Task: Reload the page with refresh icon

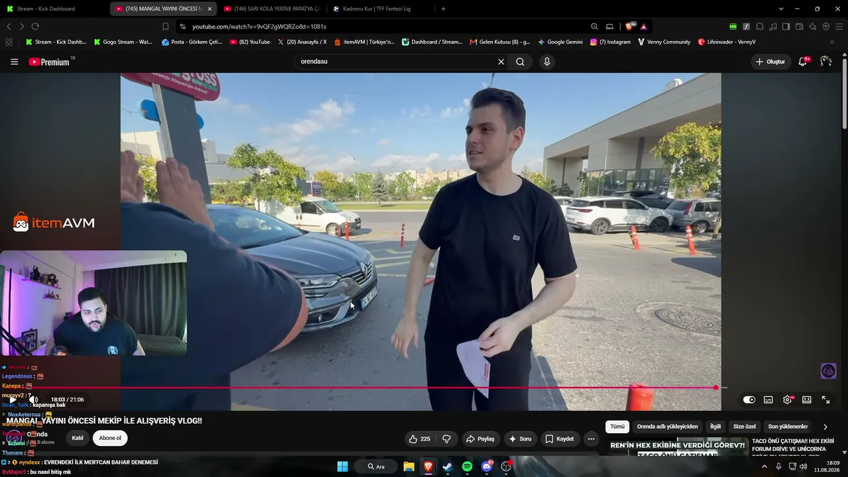Action: click(35, 26)
